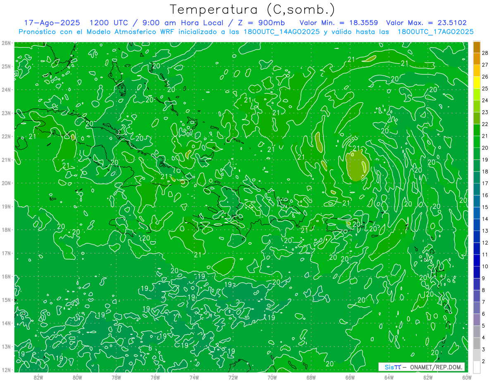Click the '25N' latitude label
The height and width of the screenshot is (383, 496).
pos(6,66)
